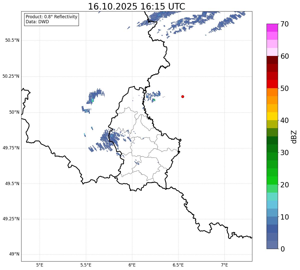This screenshot has width=300, height=270.
Task: Select the bright green swatch above 20
Action: coord(272,180)
